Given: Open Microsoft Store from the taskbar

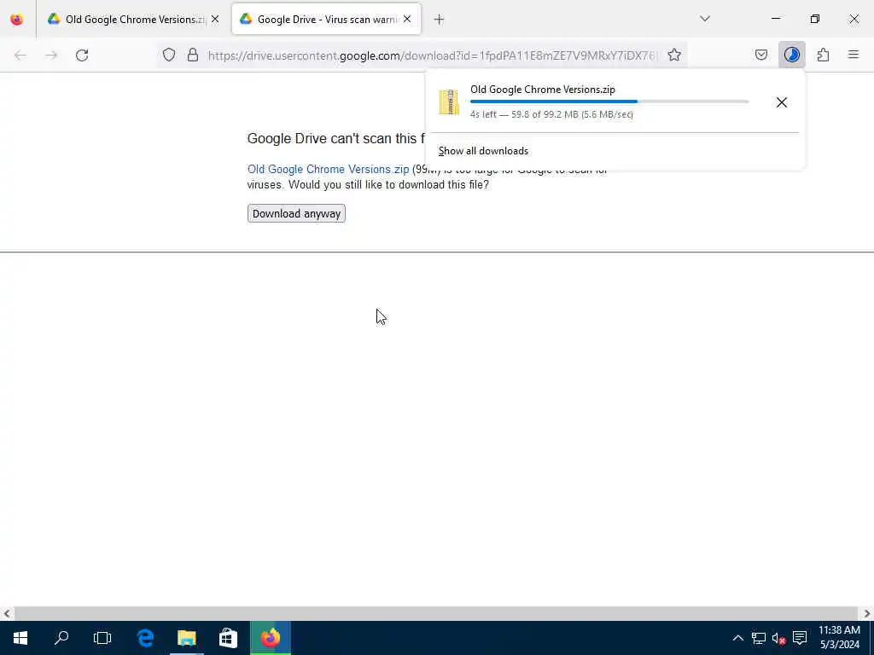Looking at the screenshot, I should [228, 638].
